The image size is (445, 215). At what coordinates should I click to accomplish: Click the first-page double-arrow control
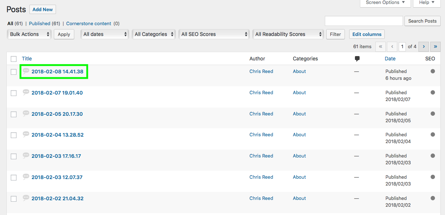[x=380, y=46]
